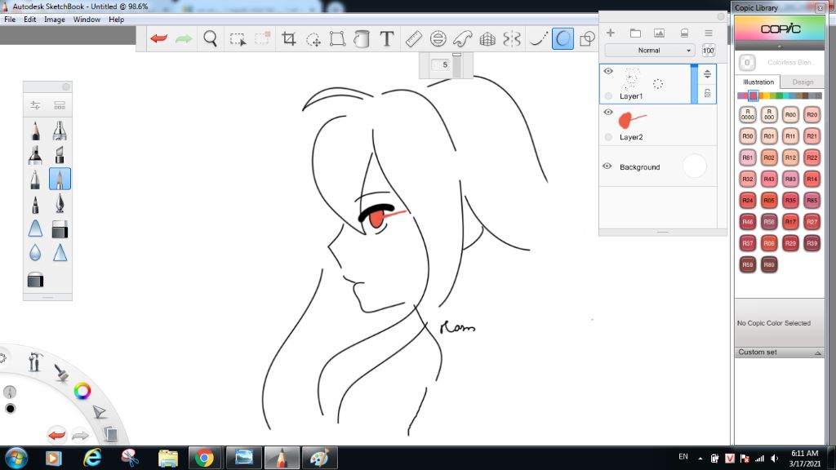Image resolution: width=836 pixels, height=470 pixels.
Task: Open the brushes icon in the lagoon
Action: click(x=60, y=372)
